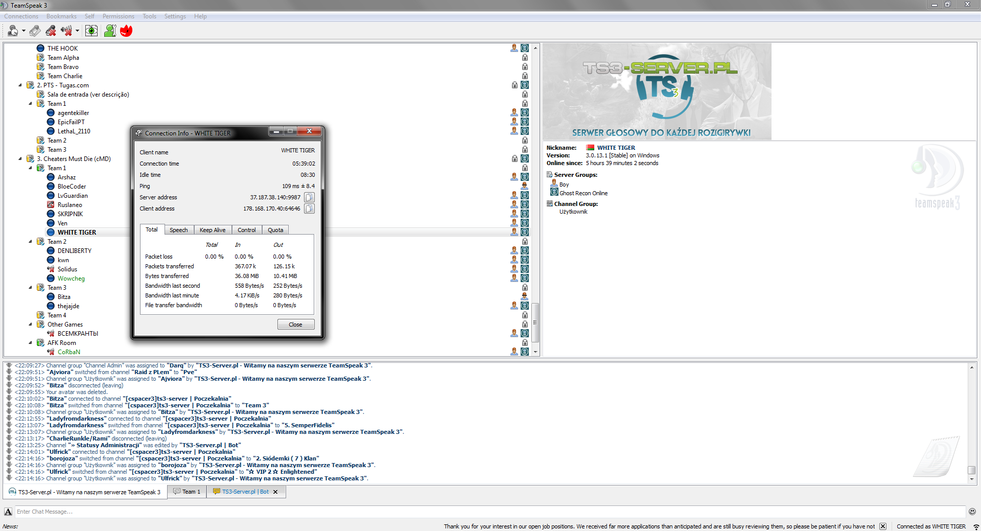Toggle the mute speakers icon

click(66, 31)
